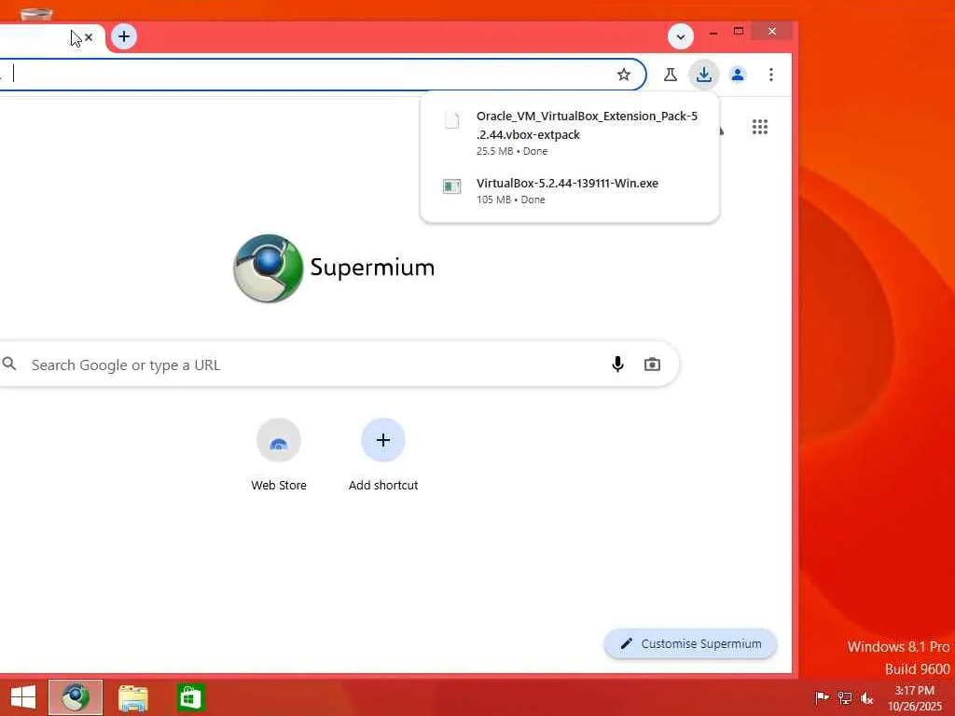The image size is (955, 716).
Task: Open the tab search dropdown arrow
Action: coord(680,36)
